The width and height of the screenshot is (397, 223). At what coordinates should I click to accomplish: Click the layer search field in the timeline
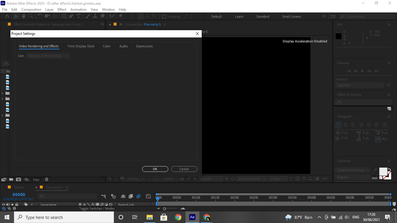tap(67, 196)
